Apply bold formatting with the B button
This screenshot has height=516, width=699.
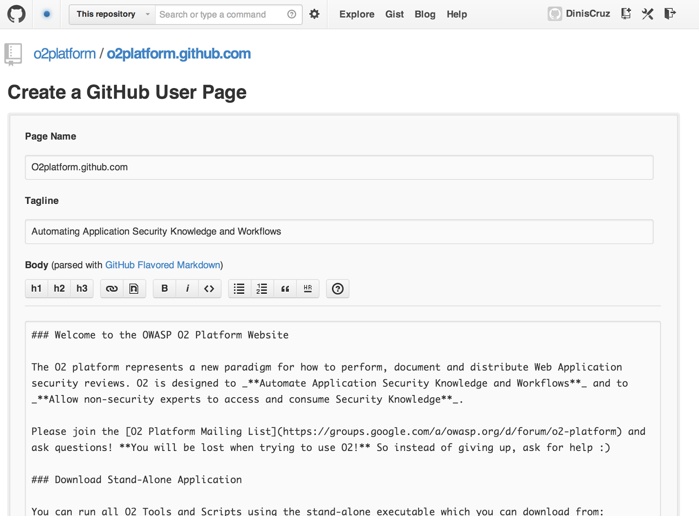tap(165, 289)
